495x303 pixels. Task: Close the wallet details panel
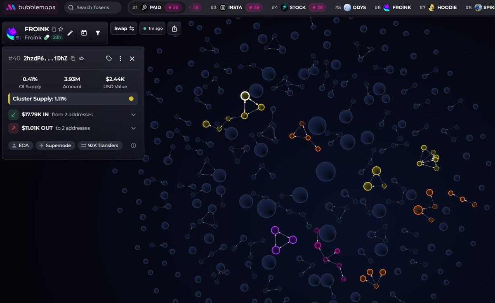pos(132,59)
